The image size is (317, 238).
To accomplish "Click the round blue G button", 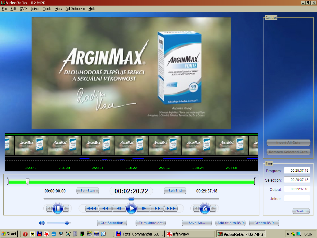I will (205, 208).
